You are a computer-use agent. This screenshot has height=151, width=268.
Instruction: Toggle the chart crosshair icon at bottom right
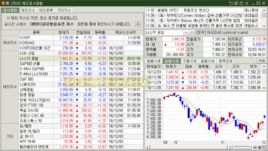(264, 148)
